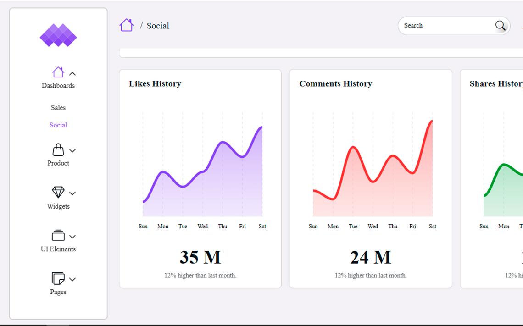Click the green Shares History chart

coord(503,190)
